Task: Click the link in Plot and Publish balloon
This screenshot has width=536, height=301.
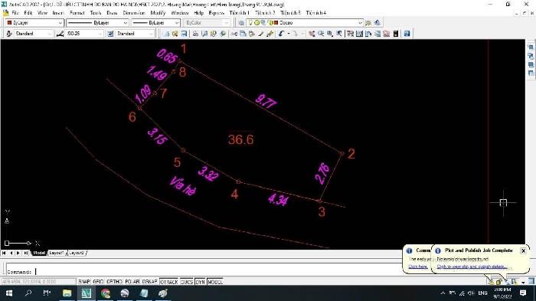Action: [472, 267]
